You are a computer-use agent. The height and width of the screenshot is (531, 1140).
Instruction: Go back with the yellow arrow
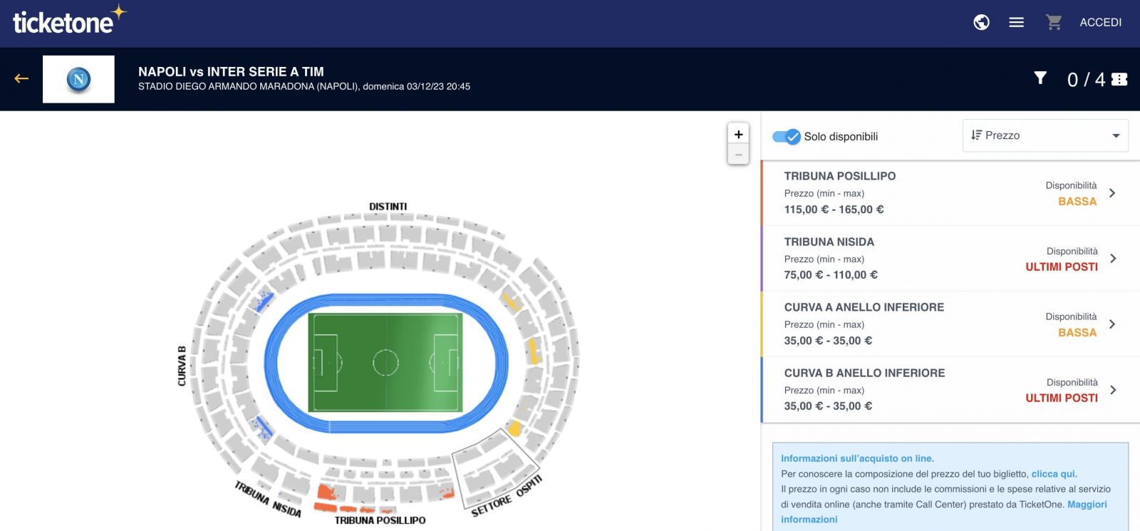(x=21, y=78)
